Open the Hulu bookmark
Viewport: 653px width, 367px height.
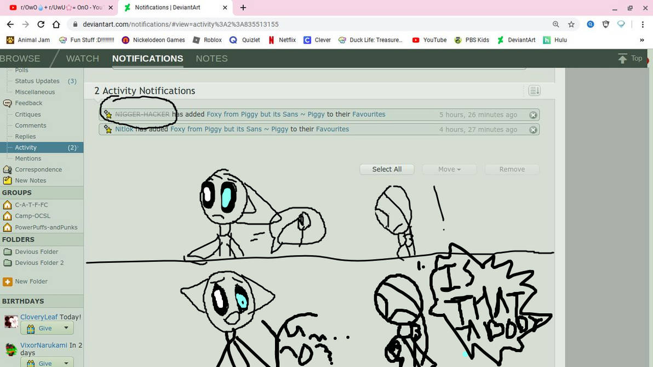pyautogui.click(x=555, y=40)
